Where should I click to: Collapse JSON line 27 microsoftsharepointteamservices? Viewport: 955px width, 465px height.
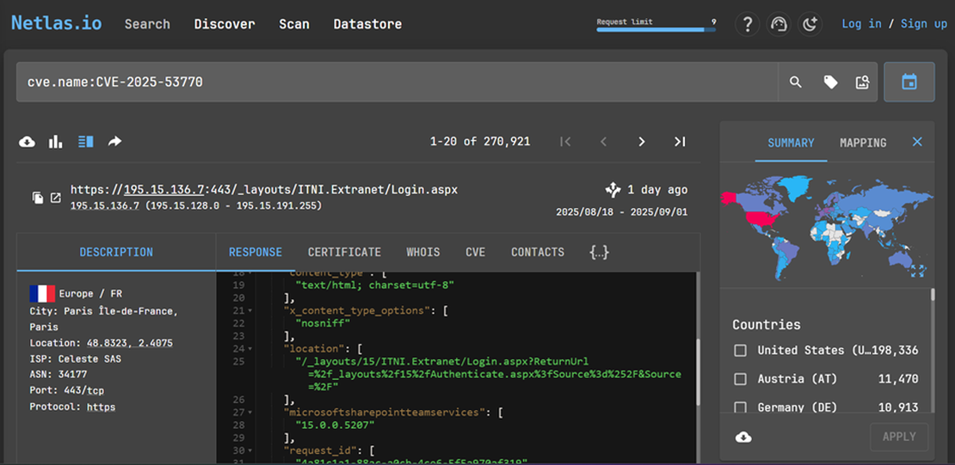pos(250,412)
